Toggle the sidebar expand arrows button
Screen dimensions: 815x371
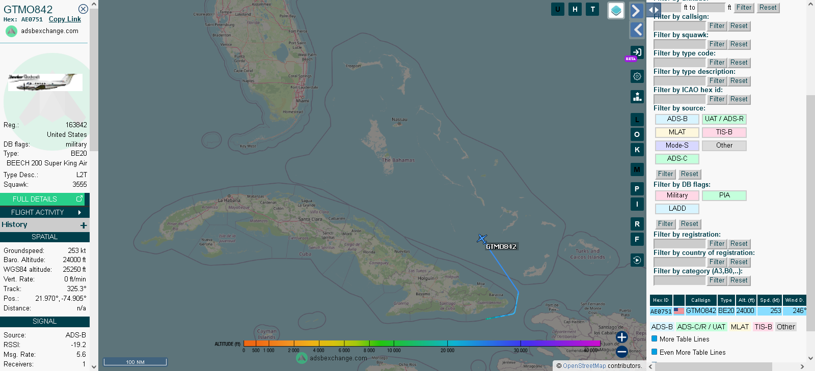point(654,10)
